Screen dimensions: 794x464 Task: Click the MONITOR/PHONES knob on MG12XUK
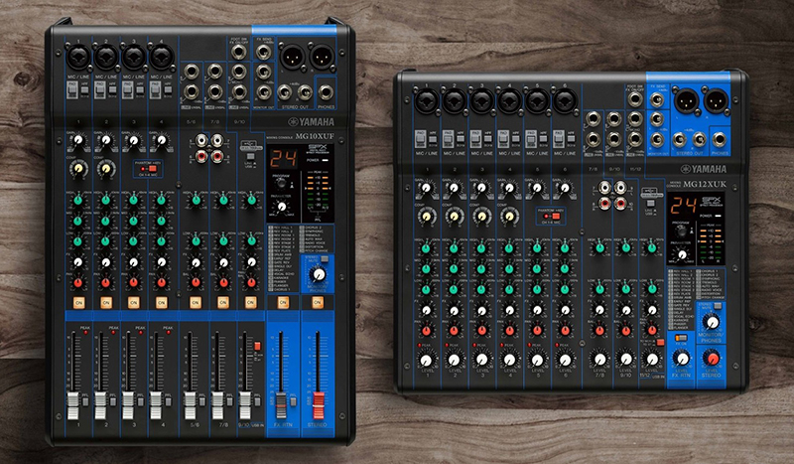[712, 322]
